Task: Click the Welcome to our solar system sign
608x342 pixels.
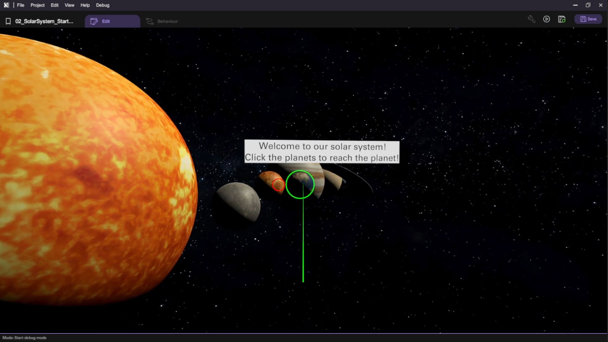Action: [322, 152]
